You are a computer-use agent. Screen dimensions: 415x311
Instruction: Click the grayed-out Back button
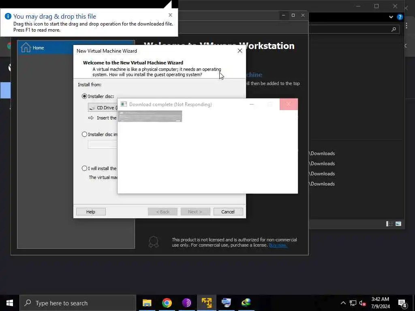[x=163, y=212]
